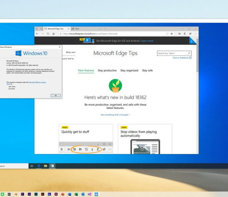The image size is (228, 197).
Task: Click OK in About Windows dialog
Action: [x=56, y=96]
